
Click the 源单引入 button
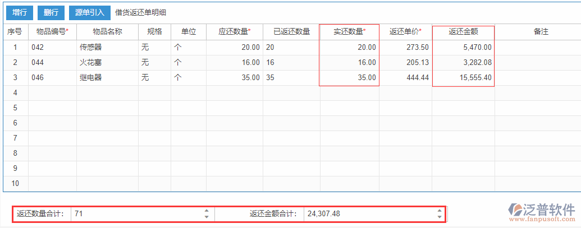coord(90,12)
